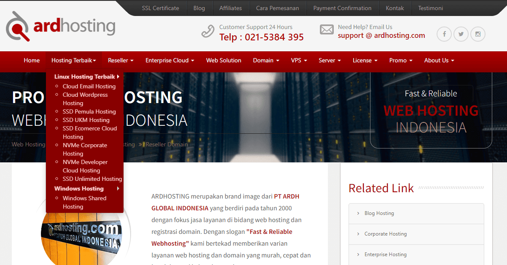
Task: Select Cloud Email Hosting
Action: [x=89, y=86]
